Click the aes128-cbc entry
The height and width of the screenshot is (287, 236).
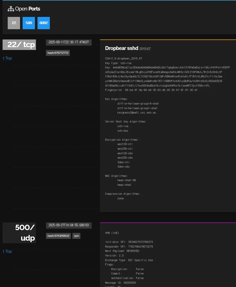click(125, 153)
